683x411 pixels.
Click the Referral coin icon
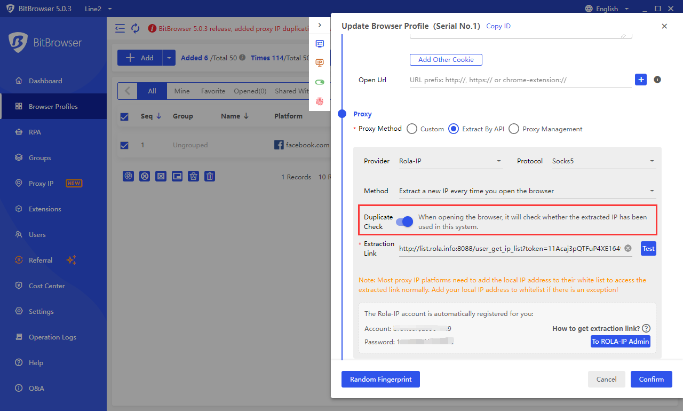click(x=19, y=260)
